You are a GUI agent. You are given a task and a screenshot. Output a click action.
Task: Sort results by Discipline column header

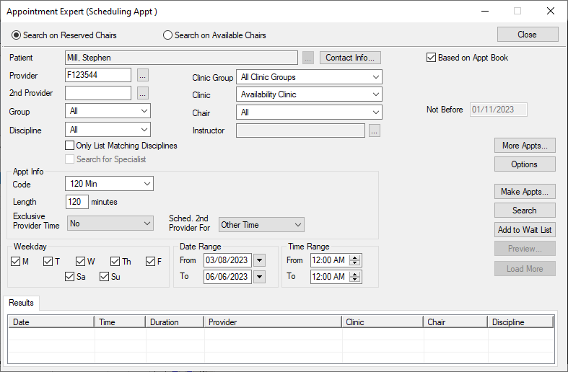[520, 322]
